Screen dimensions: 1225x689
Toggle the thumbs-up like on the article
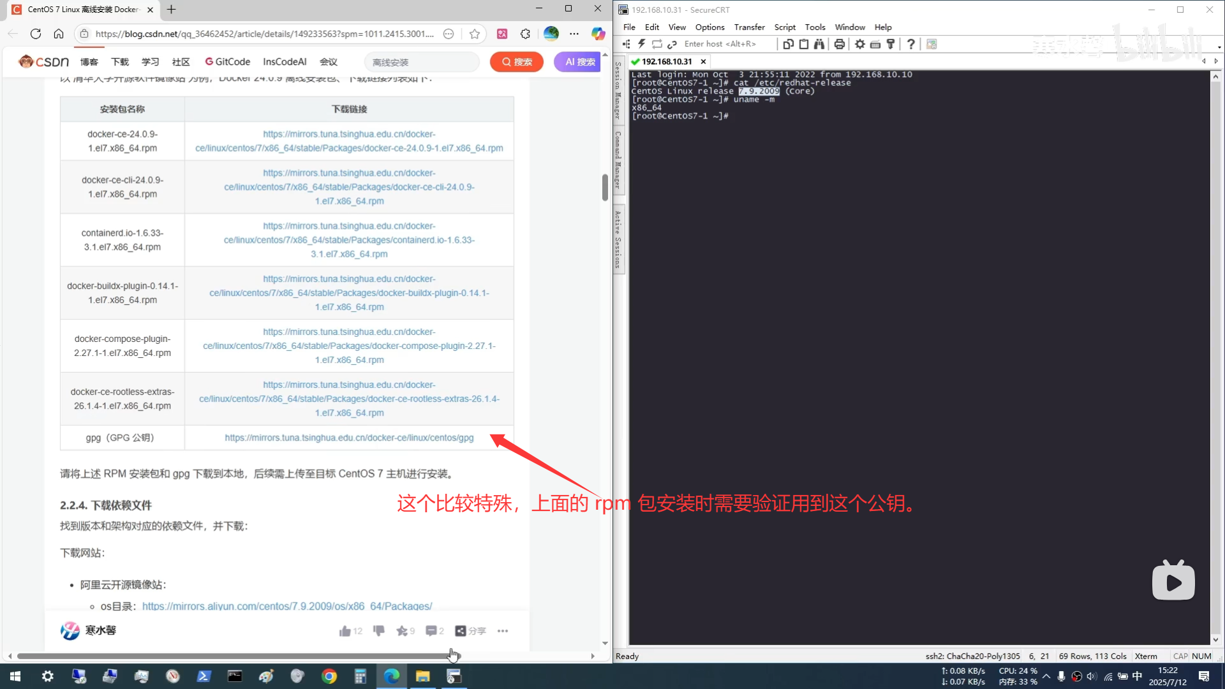pyautogui.click(x=345, y=631)
